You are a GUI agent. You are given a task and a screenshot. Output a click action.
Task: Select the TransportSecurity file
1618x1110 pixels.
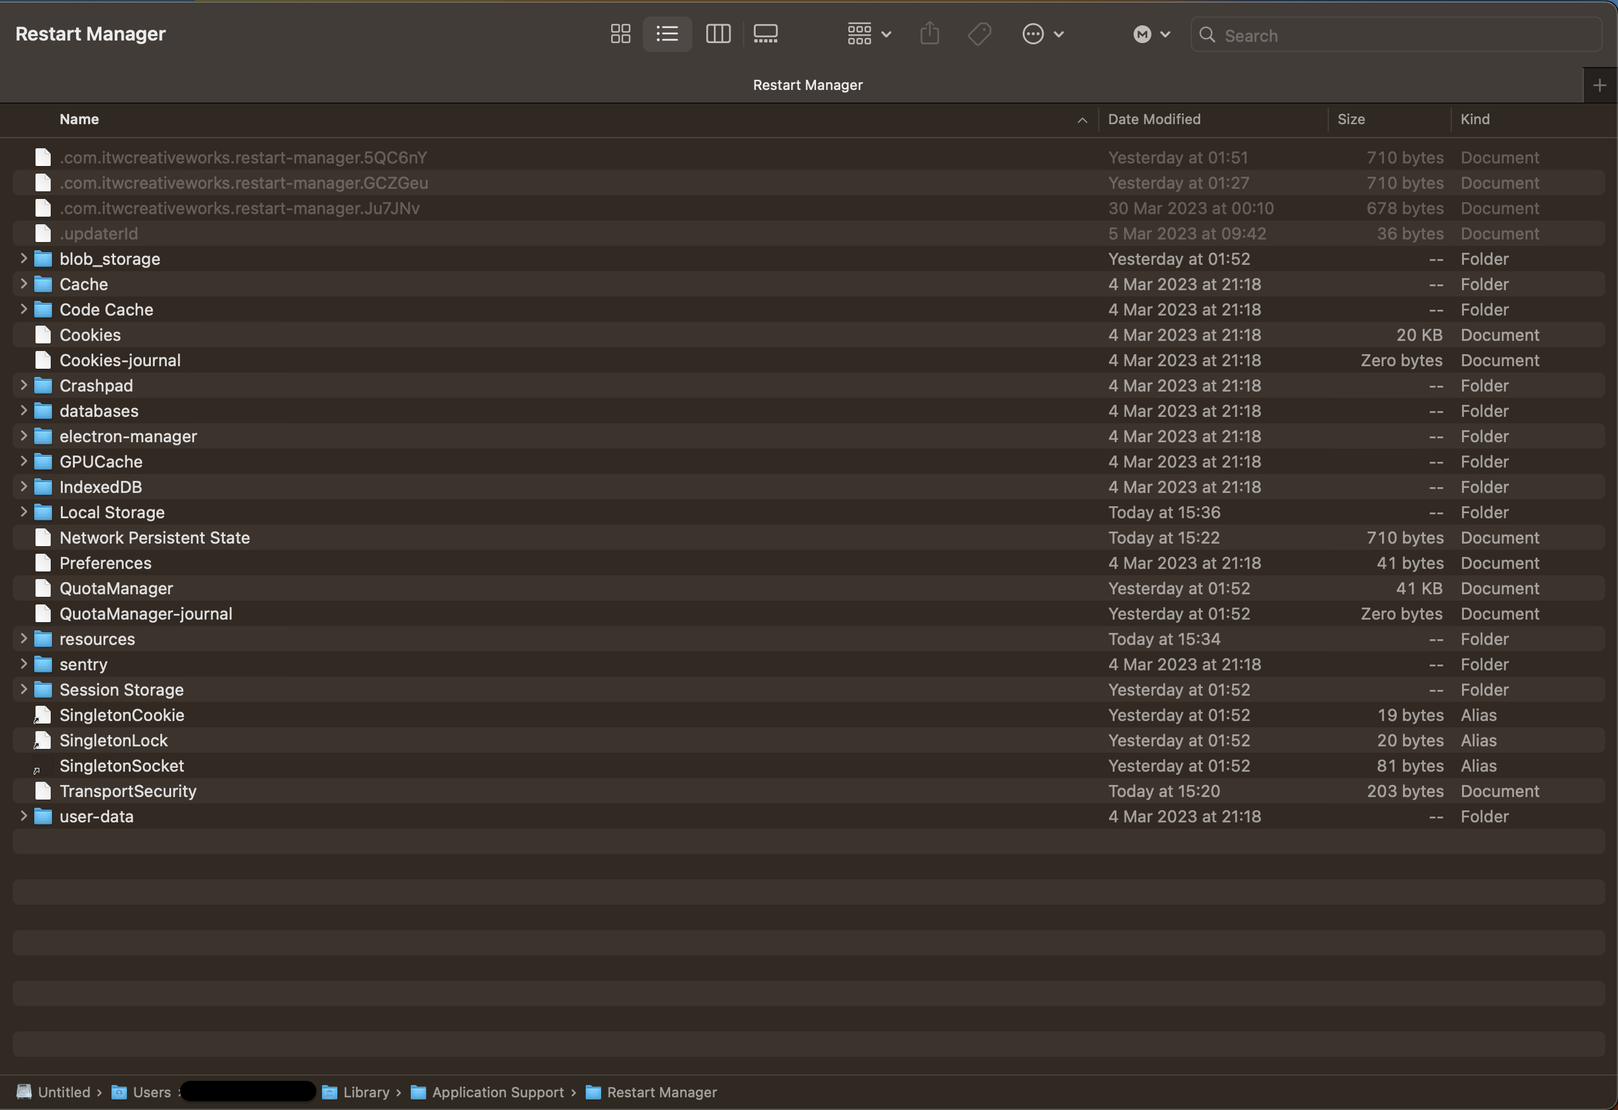[x=128, y=791]
